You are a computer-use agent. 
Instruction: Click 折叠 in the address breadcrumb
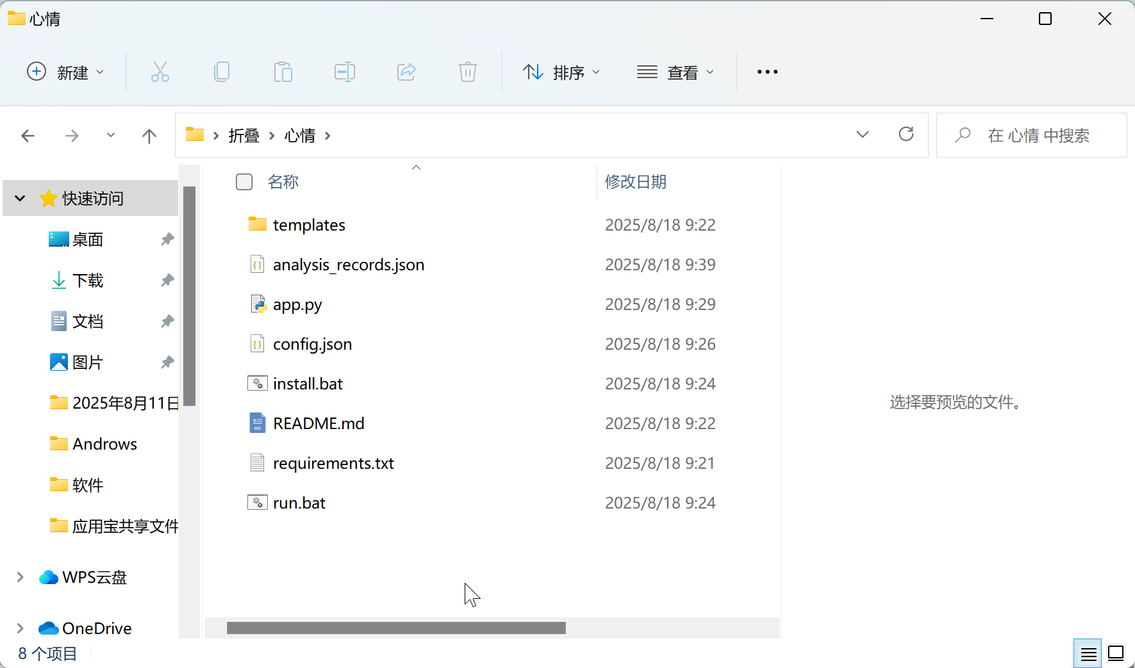coord(244,136)
